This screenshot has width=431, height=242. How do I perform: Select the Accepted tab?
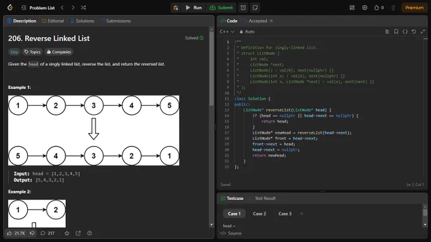click(x=255, y=21)
